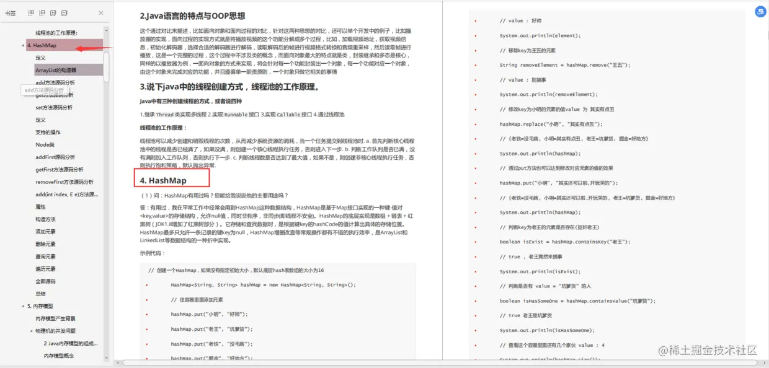This screenshot has height=368, width=769.
Task: Open the 遍历元素 bookmark
Action: click(x=45, y=269)
